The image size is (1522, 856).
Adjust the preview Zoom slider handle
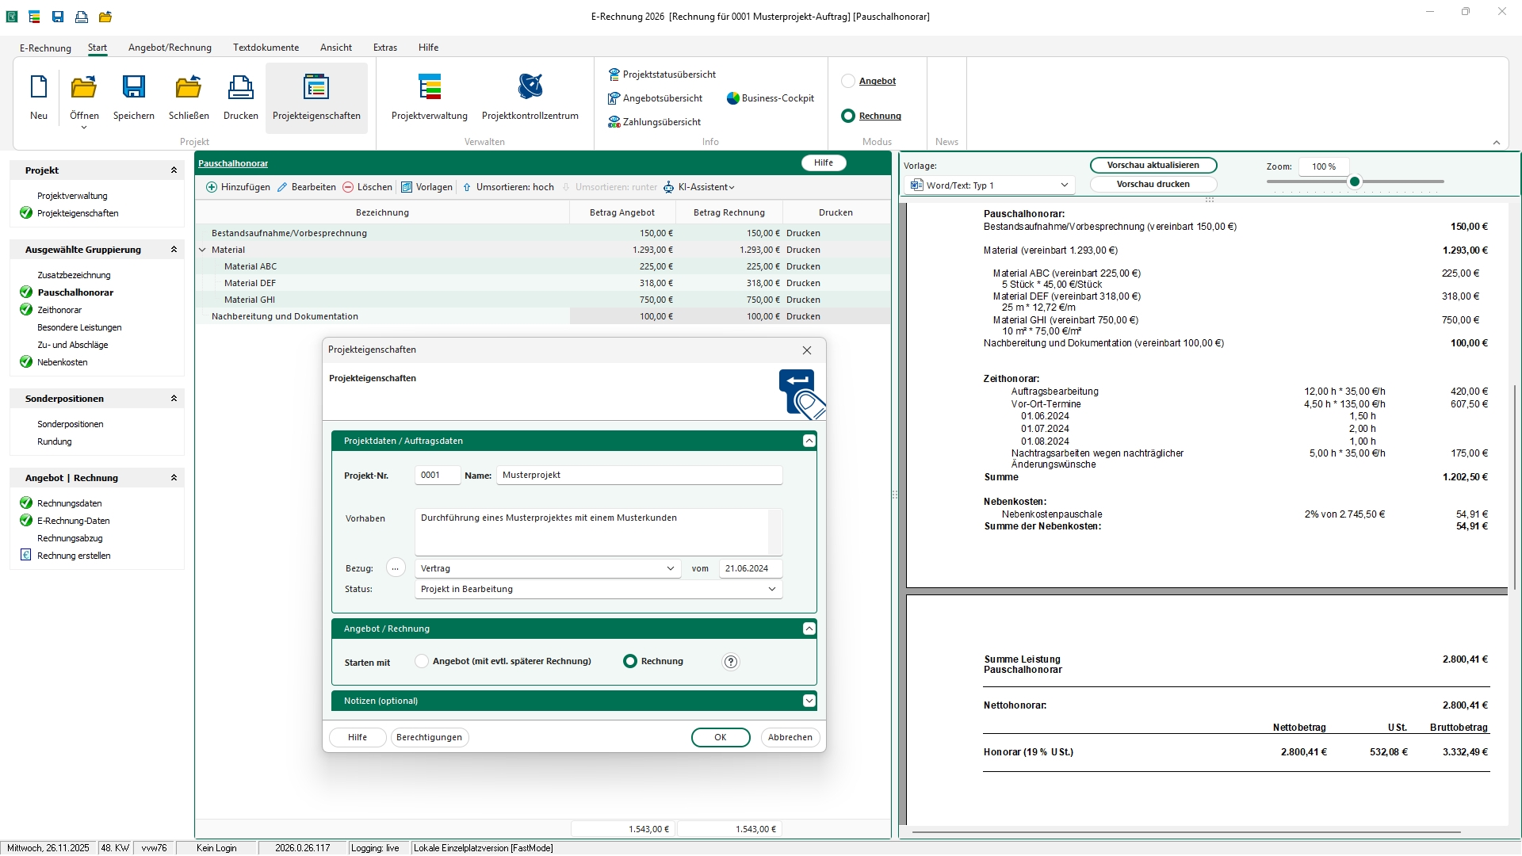coord(1355,182)
